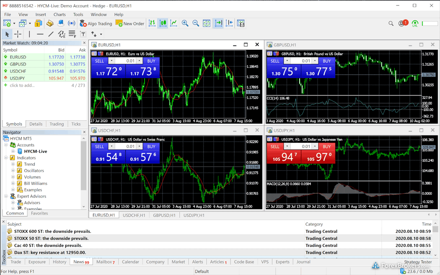The width and height of the screenshot is (440, 275).
Task: Click the New Chart toolbar icon
Action: (7, 23)
